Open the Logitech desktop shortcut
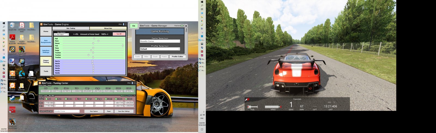The height and width of the screenshot is (133, 436). (22, 74)
